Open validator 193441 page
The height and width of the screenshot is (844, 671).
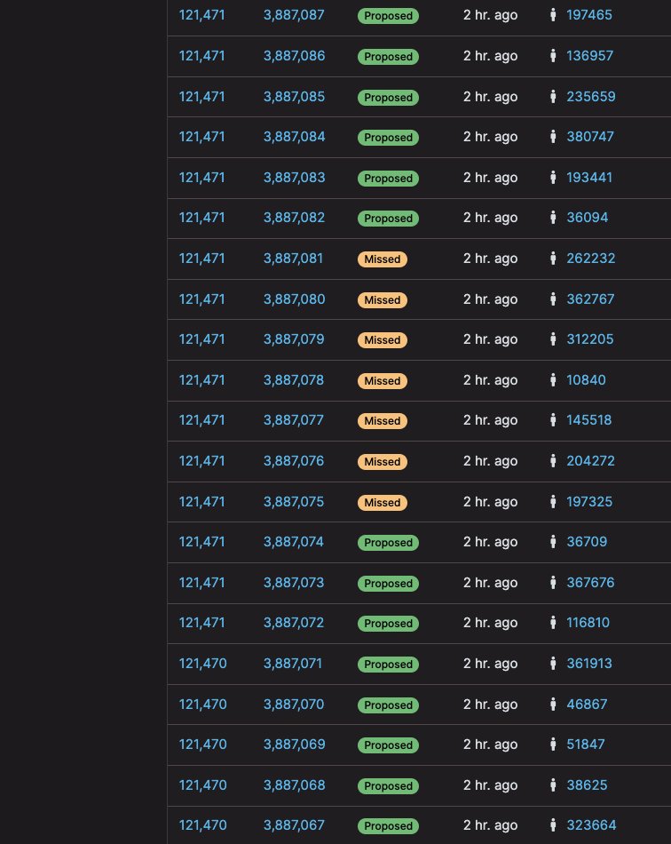coord(589,178)
